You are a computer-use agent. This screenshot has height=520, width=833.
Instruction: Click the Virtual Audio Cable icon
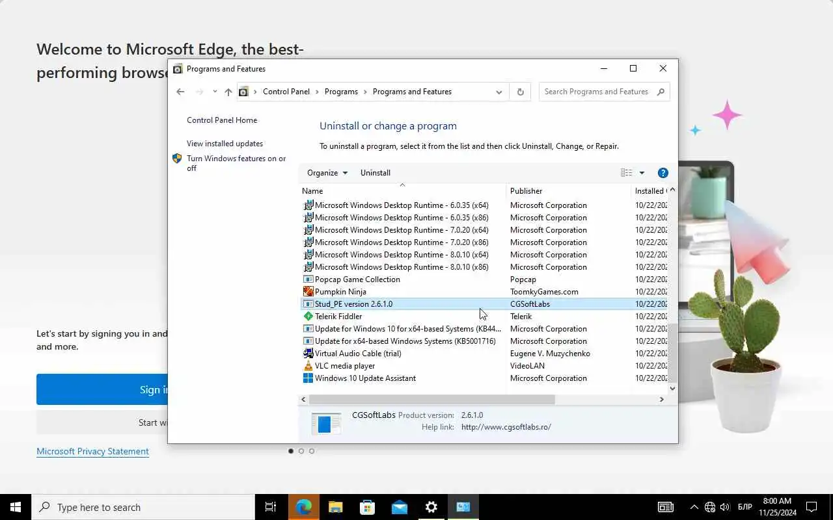click(x=308, y=354)
